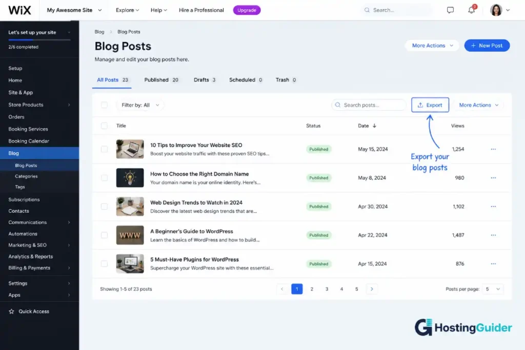Click the New Post button
The width and height of the screenshot is (525, 350).
487,46
